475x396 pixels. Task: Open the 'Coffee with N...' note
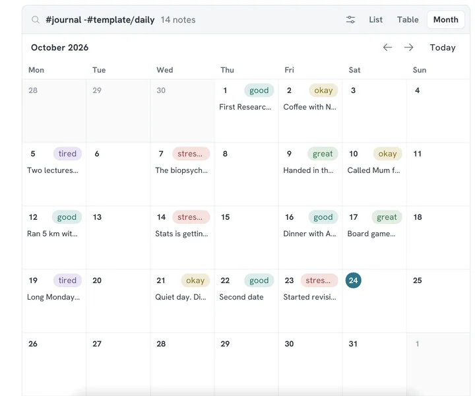click(x=309, y=107)
